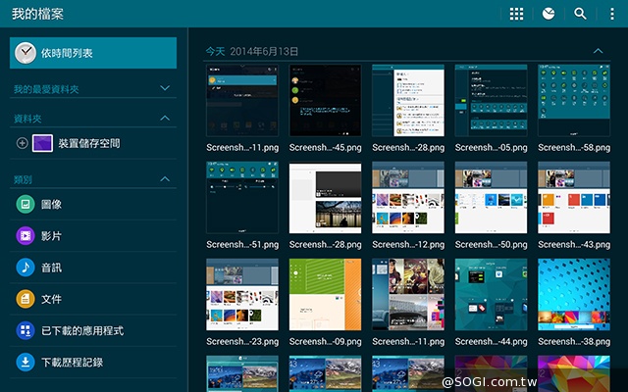
Task: Select the 圖像 images category
Action: click(x=51, y=205)
